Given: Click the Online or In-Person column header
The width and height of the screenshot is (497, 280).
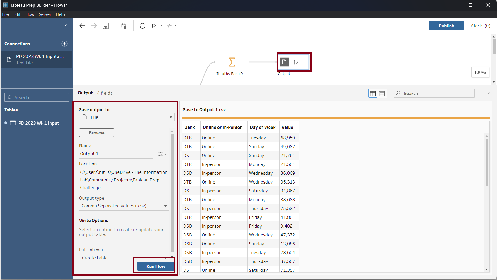Looking at the screenshot, I should pyautogui.click(x=224, y=128).
